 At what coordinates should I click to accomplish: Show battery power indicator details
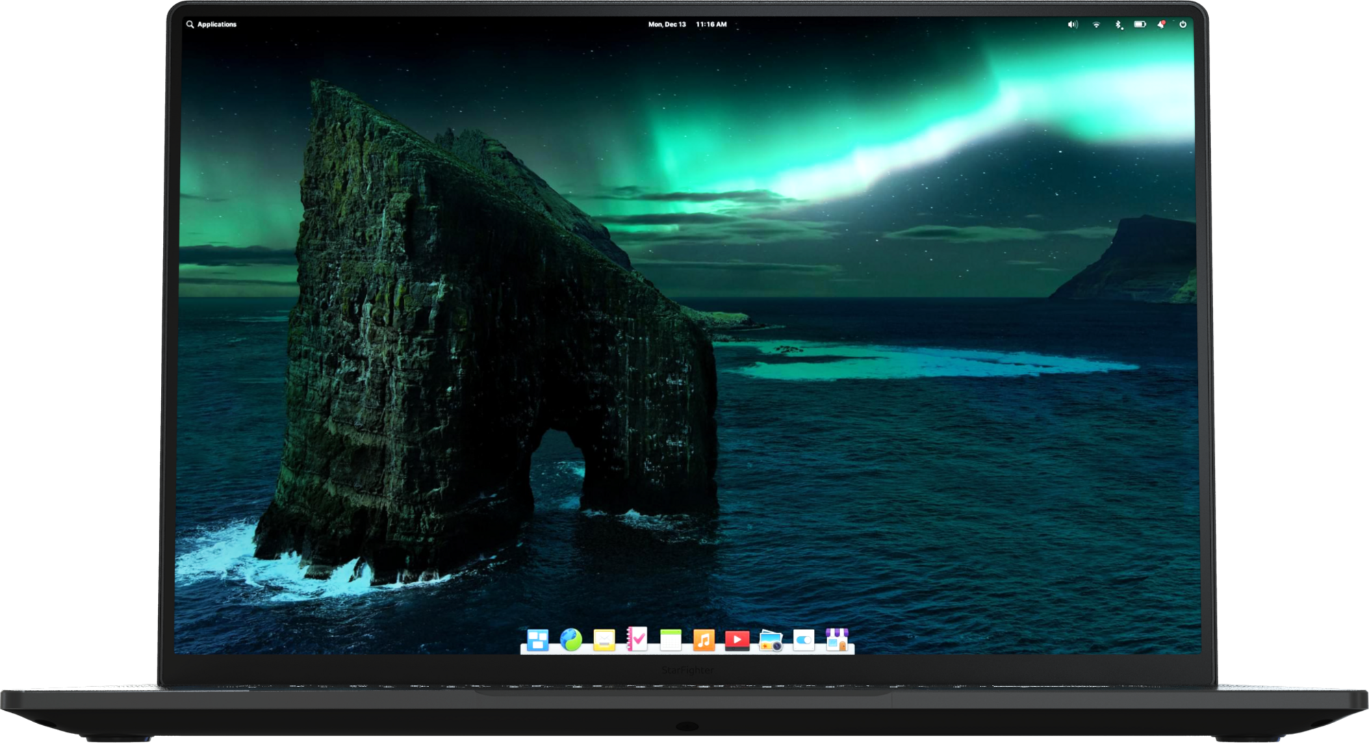click(1140, 25)
